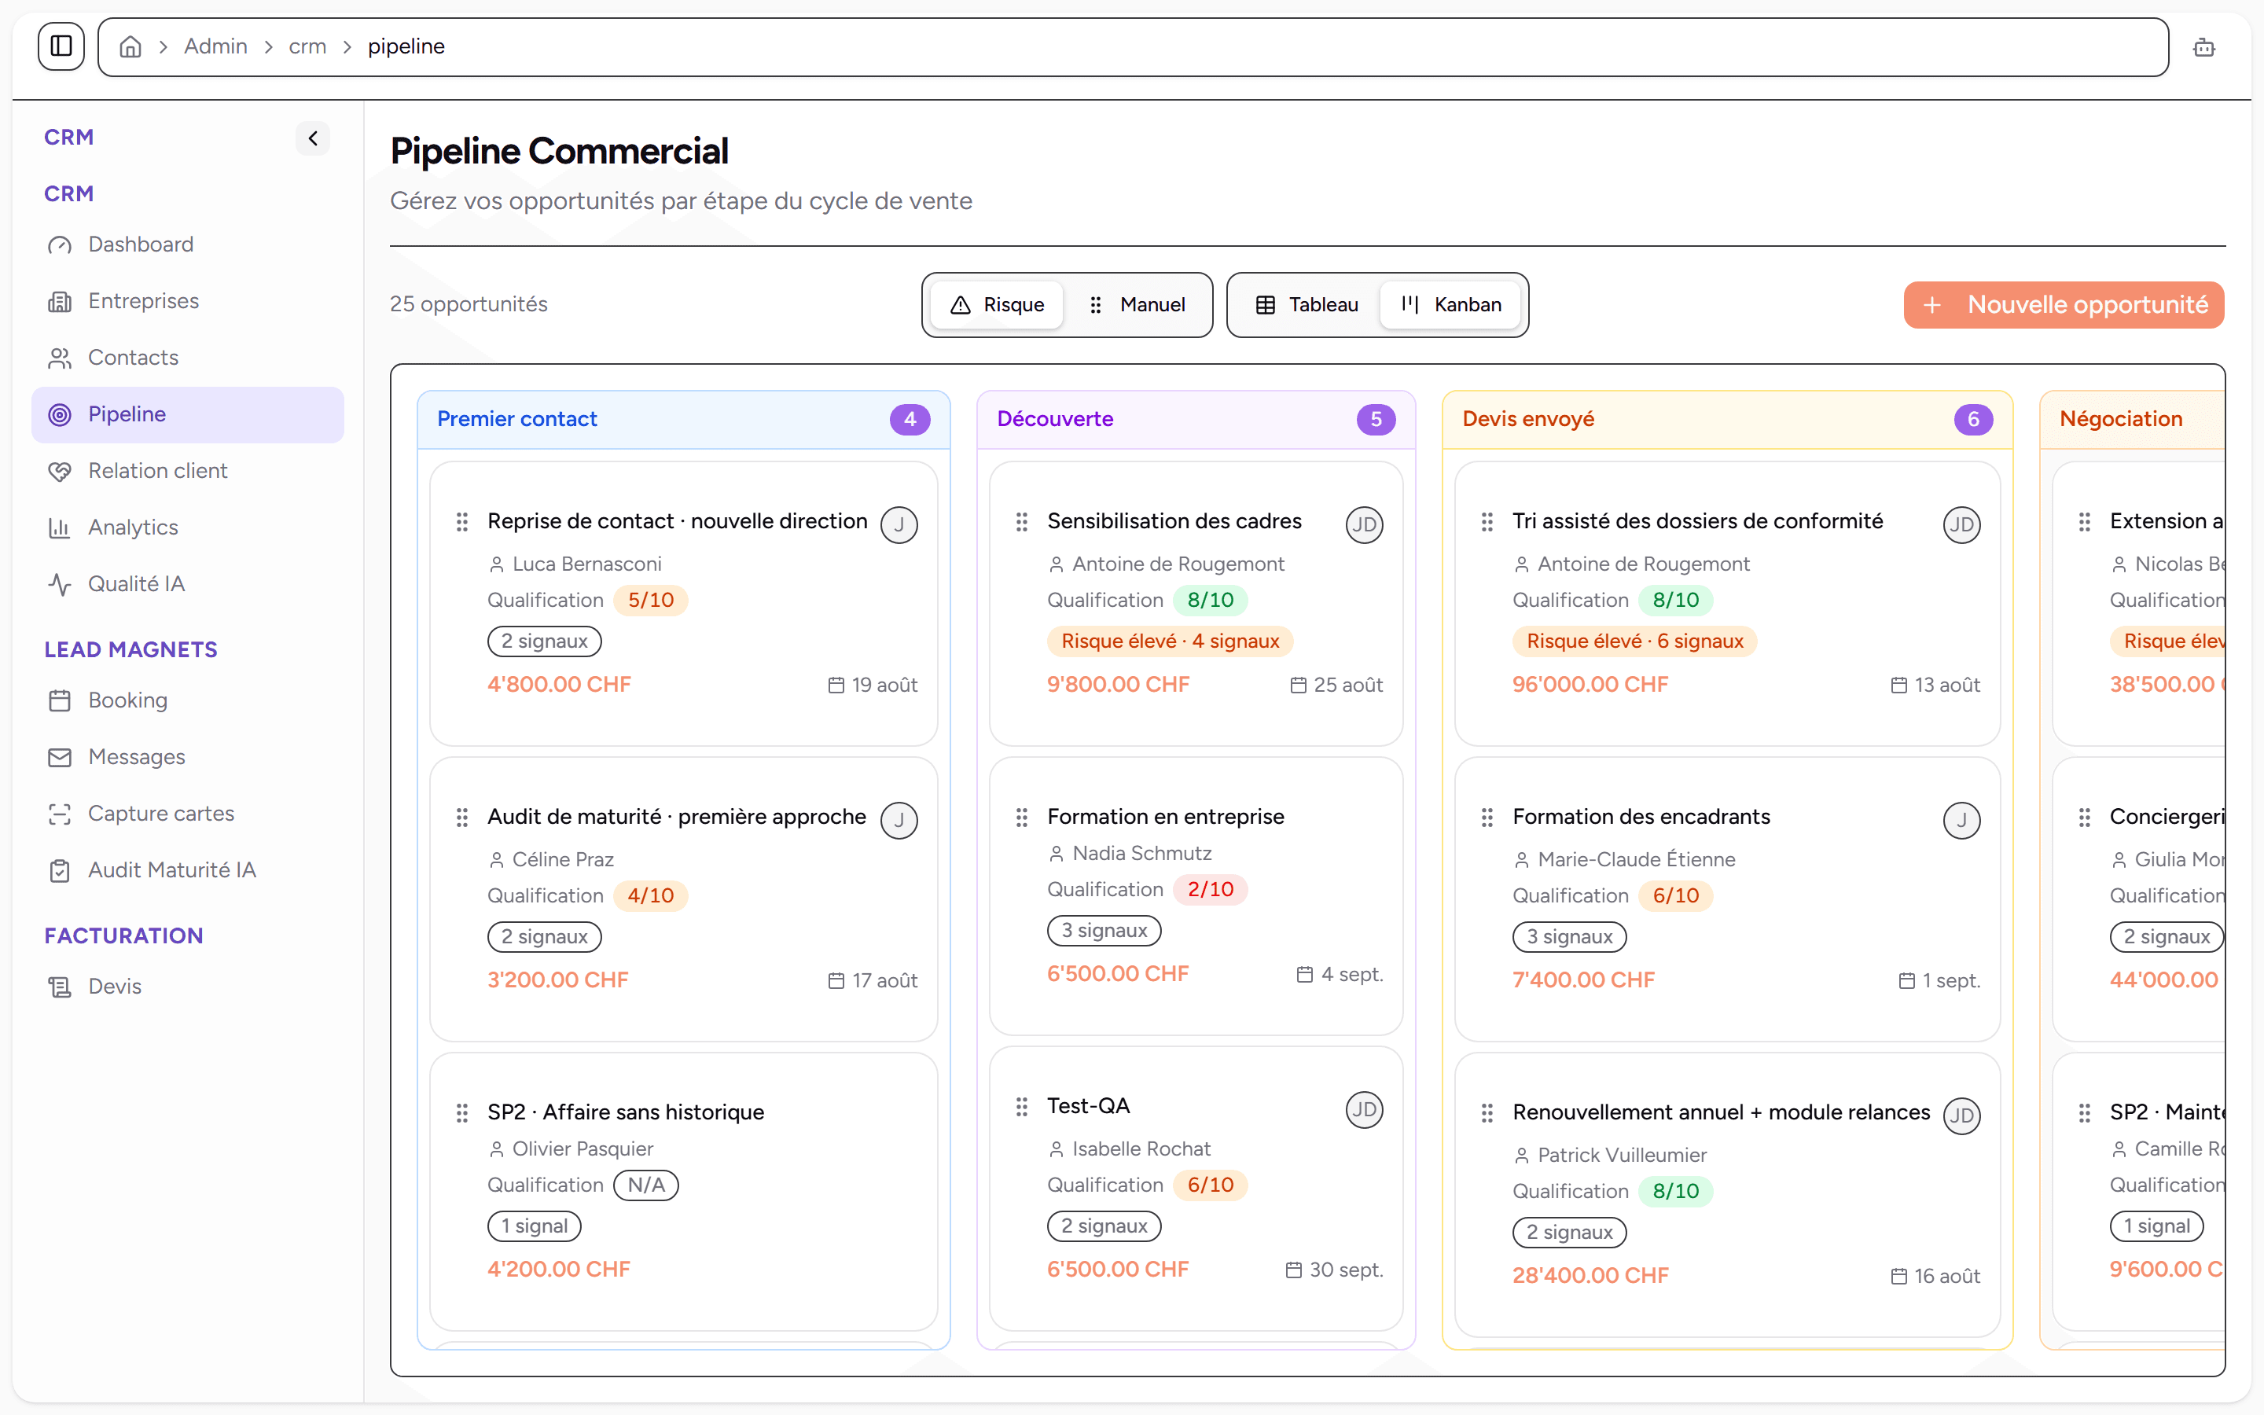This screenshot has height=1415, width=2264.
Task: Switch to Kanban view
Action: pyautogui.click(x=1451, y=305)
